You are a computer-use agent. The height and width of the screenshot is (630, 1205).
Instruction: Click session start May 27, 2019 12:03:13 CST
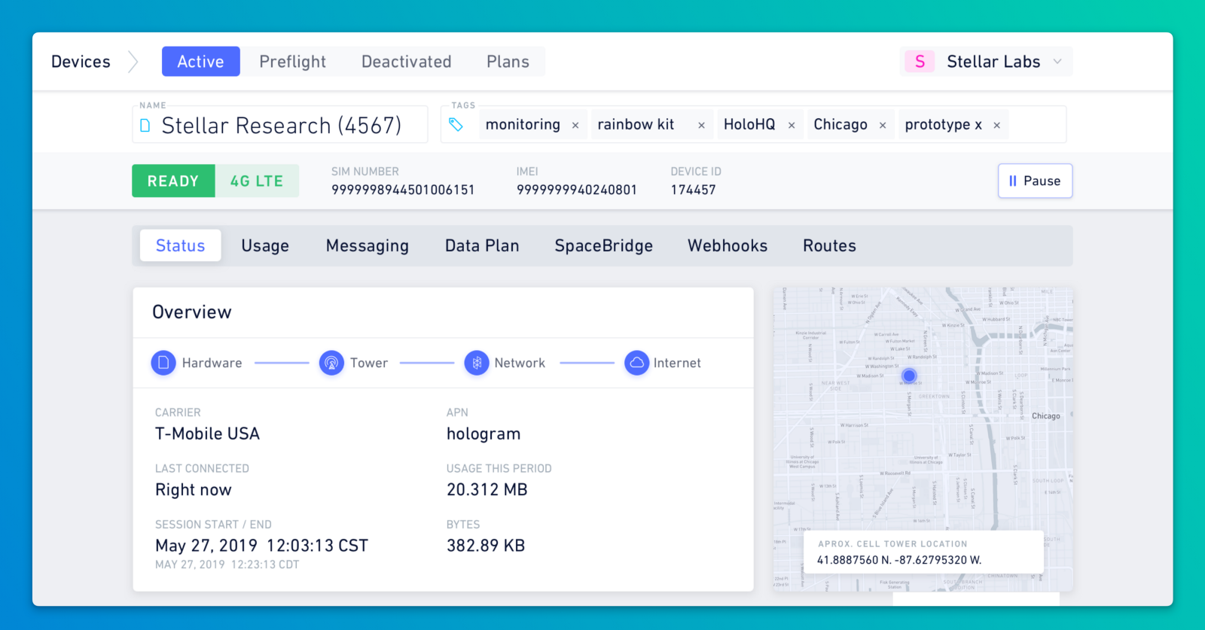pyautogui.click(x=261, y=546)
